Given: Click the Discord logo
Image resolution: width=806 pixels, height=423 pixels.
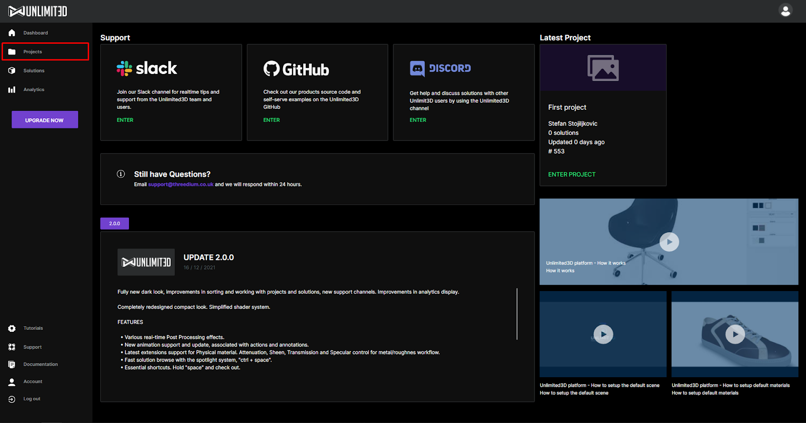Looking at the screenshot, I should pos(440,68).
